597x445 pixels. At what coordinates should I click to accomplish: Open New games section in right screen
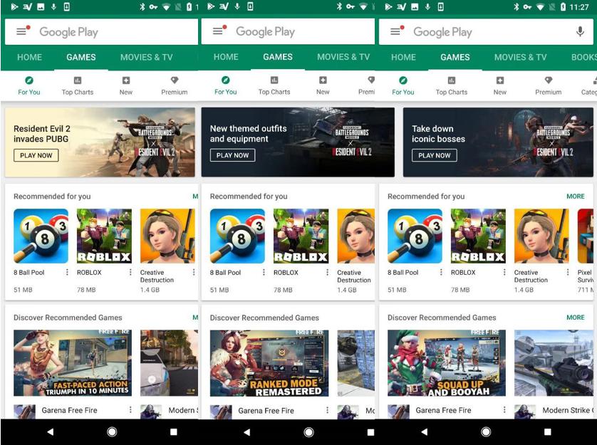click(x=500, y=86)
